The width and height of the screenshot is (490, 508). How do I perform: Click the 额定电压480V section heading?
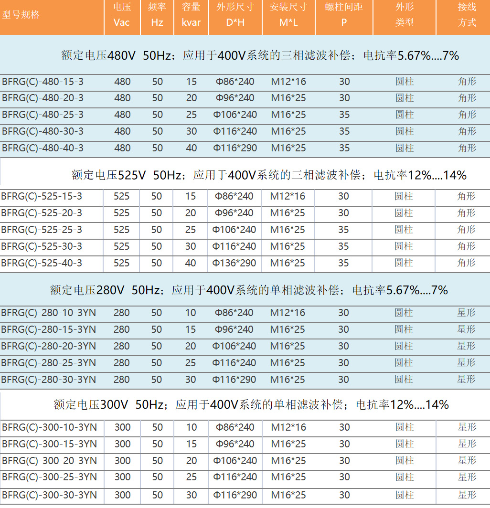point(260,56)
